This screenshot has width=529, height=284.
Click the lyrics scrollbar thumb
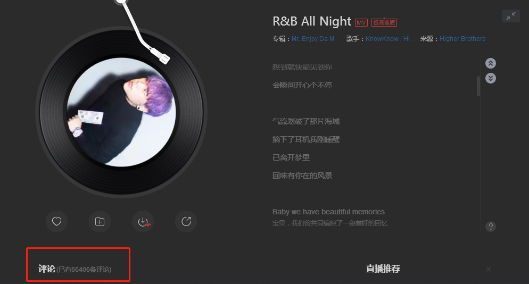478,86
